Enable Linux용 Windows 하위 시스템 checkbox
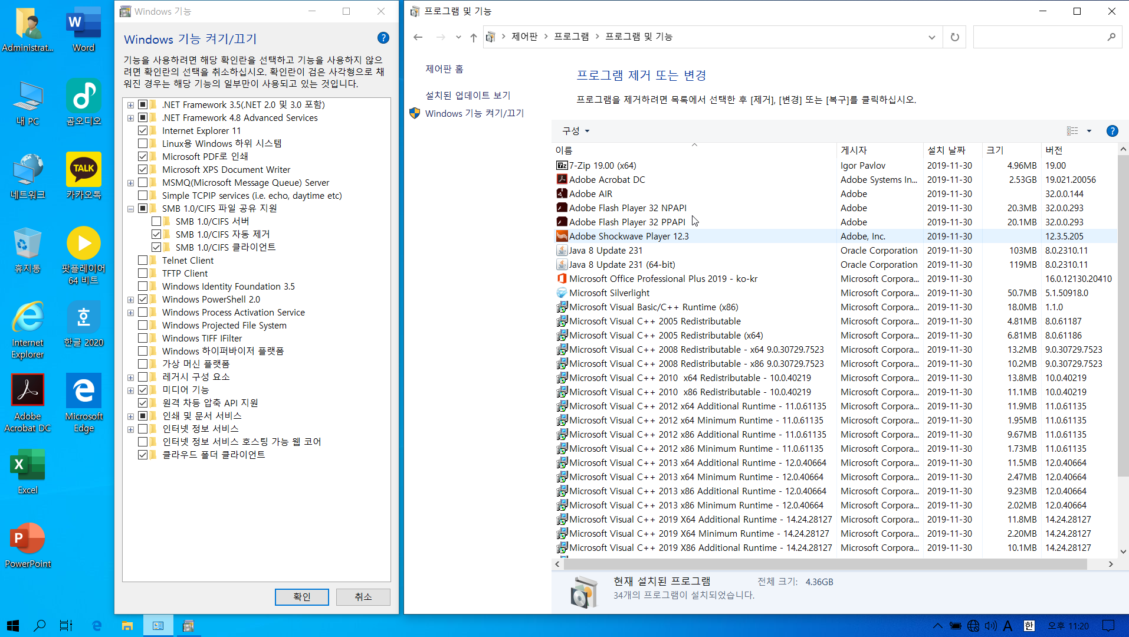 143,144
